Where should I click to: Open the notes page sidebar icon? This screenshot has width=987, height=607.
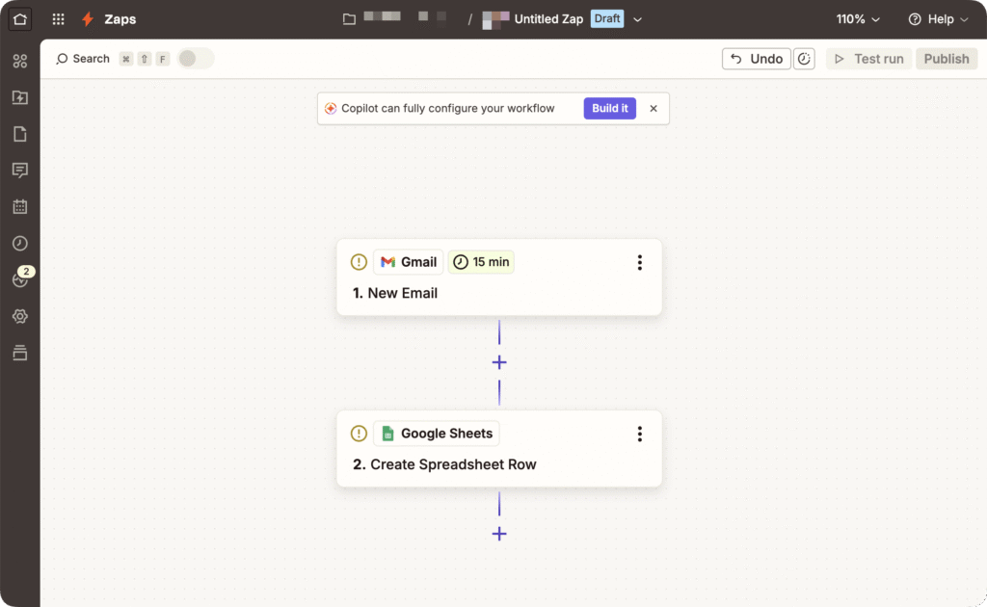click(x=20, y=134)
